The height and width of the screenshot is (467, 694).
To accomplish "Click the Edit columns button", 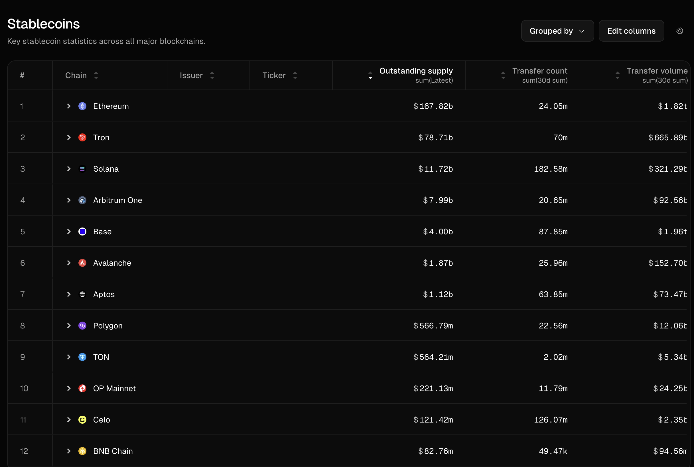I will pyautogui.click(x=631, y=31).
